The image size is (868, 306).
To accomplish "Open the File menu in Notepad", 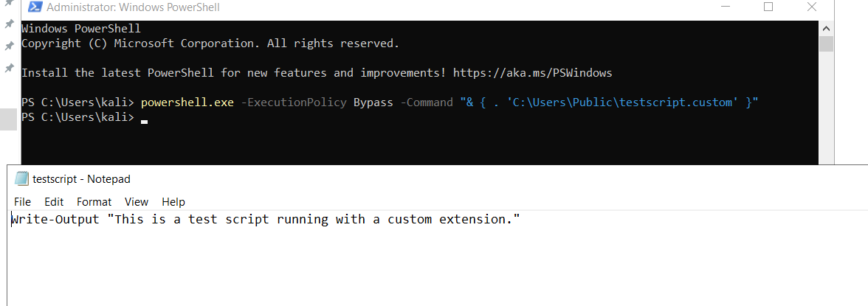I will 23,202.
